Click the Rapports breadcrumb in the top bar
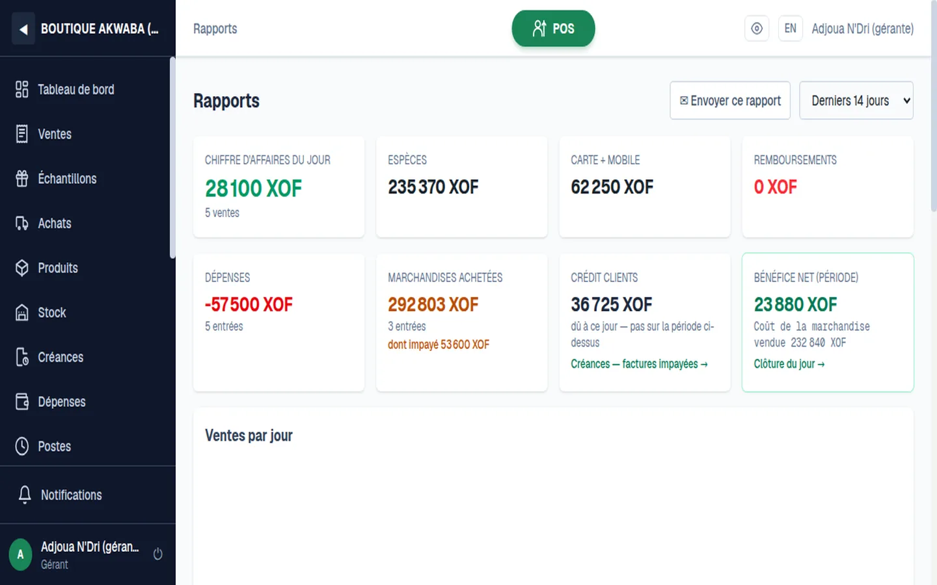This screenshot has width=937, height=585. click(215, 29)
